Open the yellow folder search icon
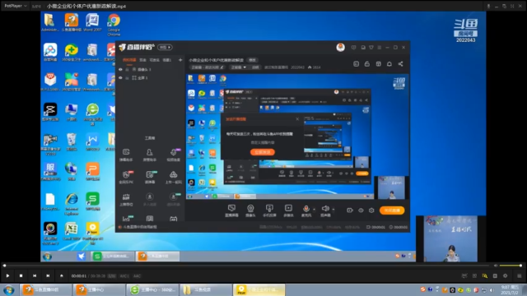The image size is (527, 296). pyautogui.click(x=485, y=276)
